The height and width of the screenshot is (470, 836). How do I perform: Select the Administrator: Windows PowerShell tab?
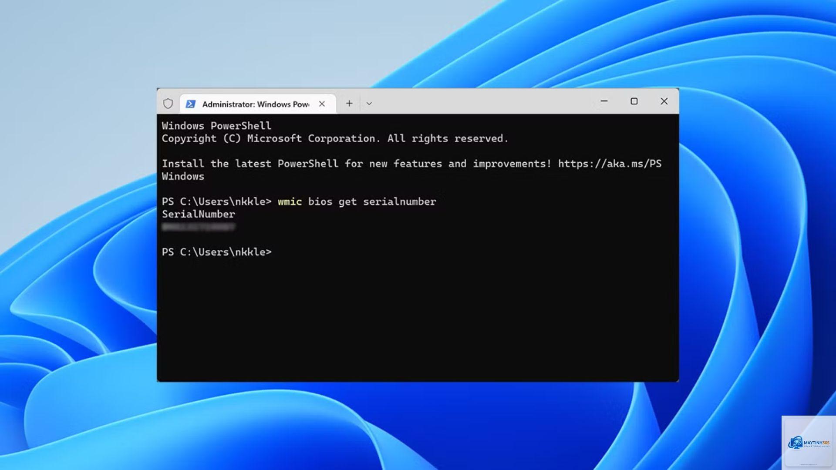click(x=257, y=104)
